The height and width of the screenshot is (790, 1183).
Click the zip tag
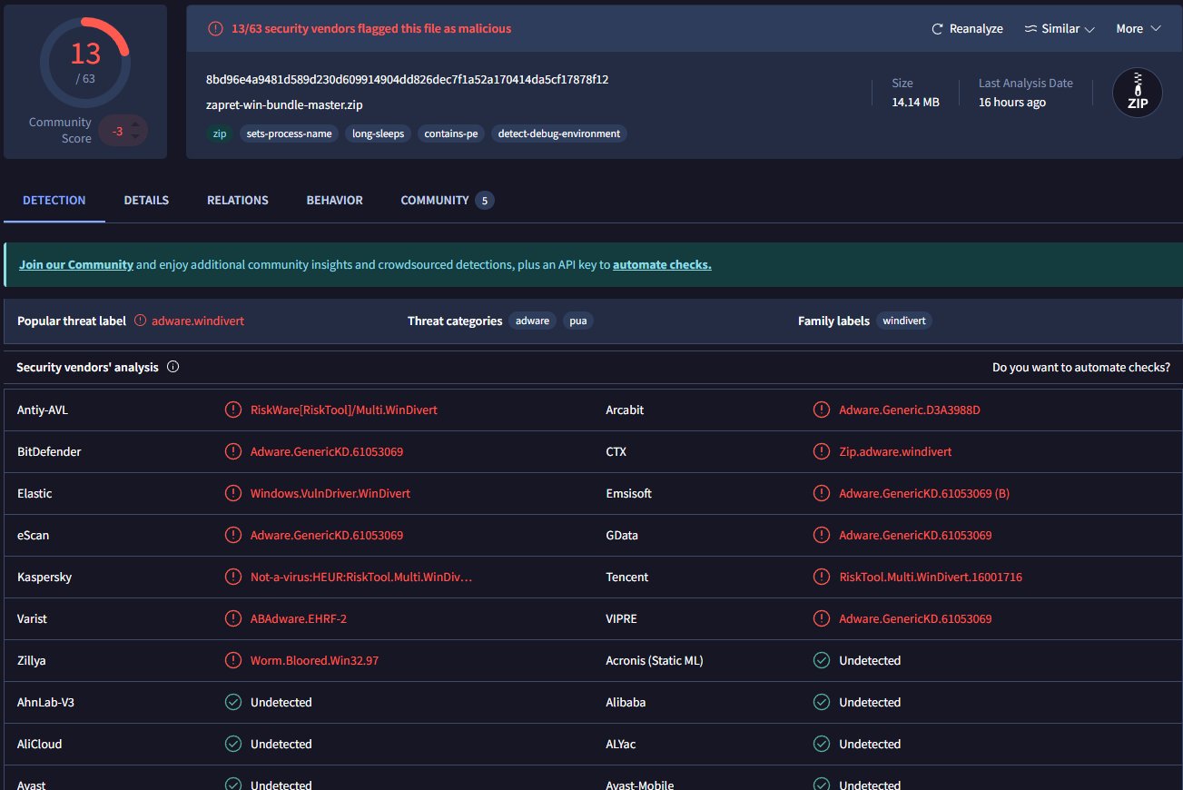click(220, 133)
